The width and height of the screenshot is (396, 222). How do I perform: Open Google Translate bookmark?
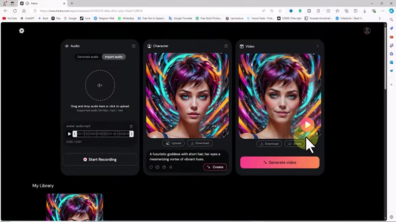(180, 18)
